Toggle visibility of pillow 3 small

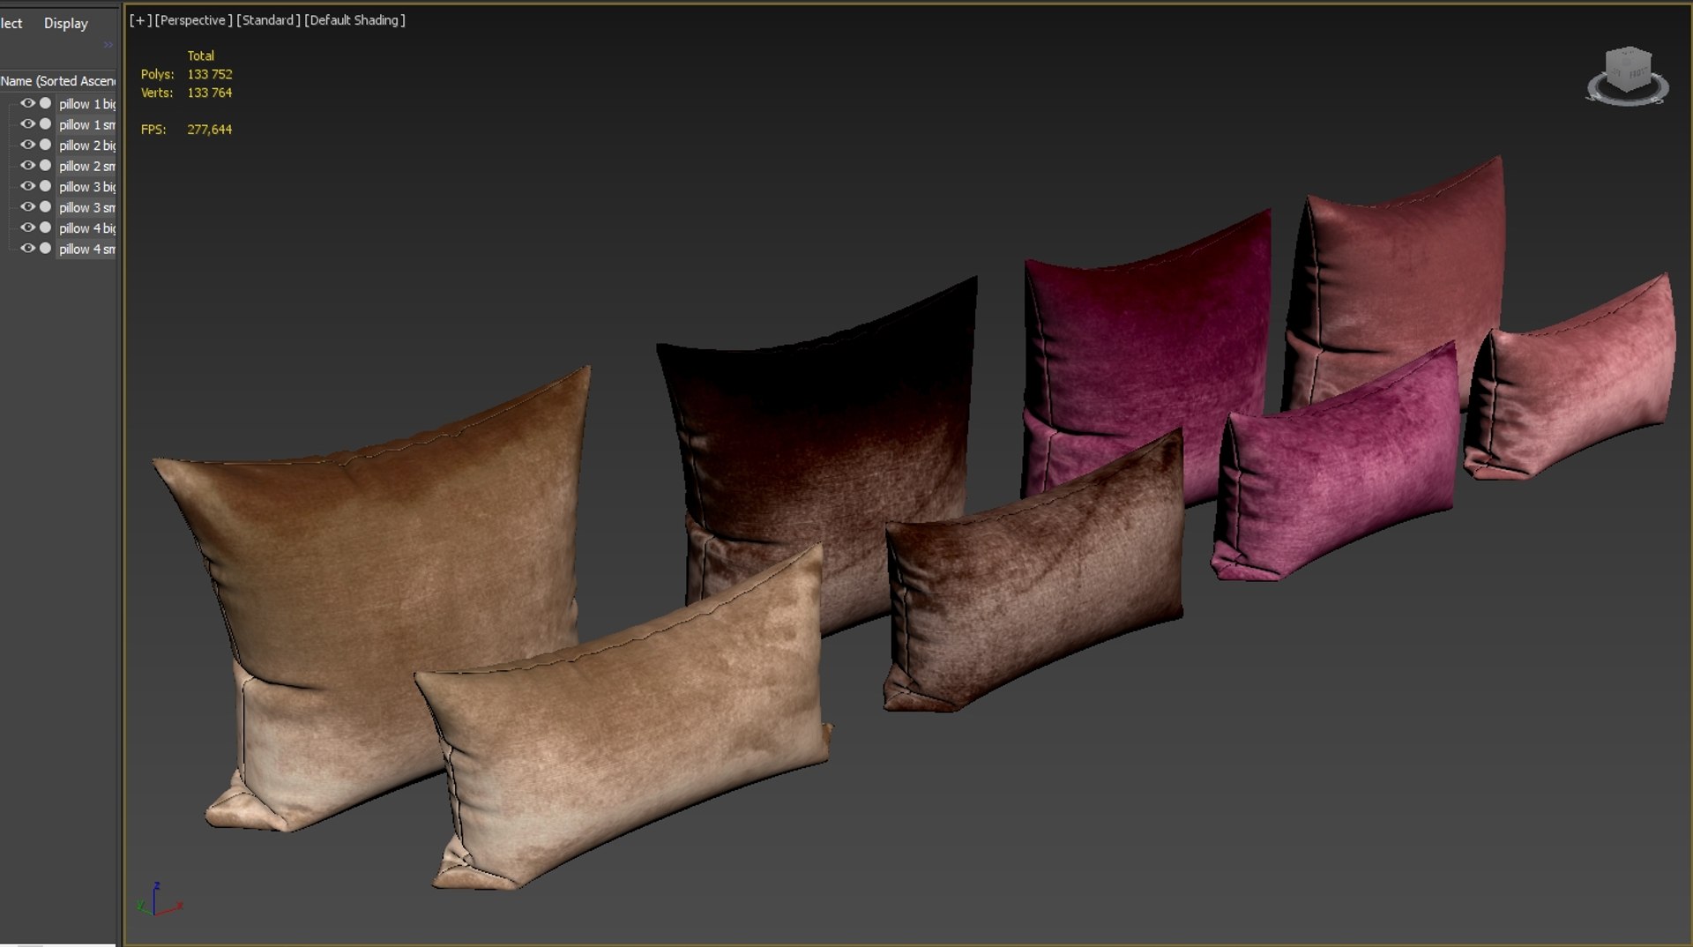[x=27, y=207]
